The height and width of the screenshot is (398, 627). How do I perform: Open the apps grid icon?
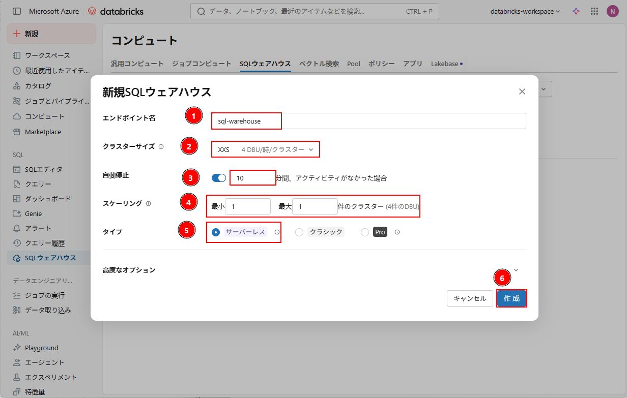click(594, 11)
